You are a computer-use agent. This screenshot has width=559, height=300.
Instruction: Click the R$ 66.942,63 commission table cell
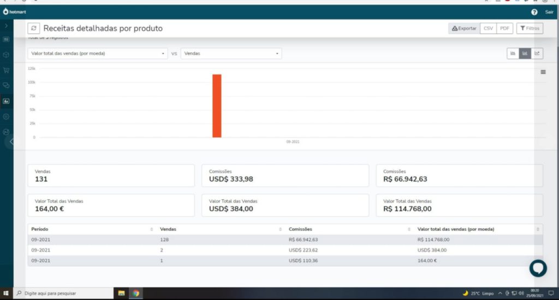[x=303, y=240]
